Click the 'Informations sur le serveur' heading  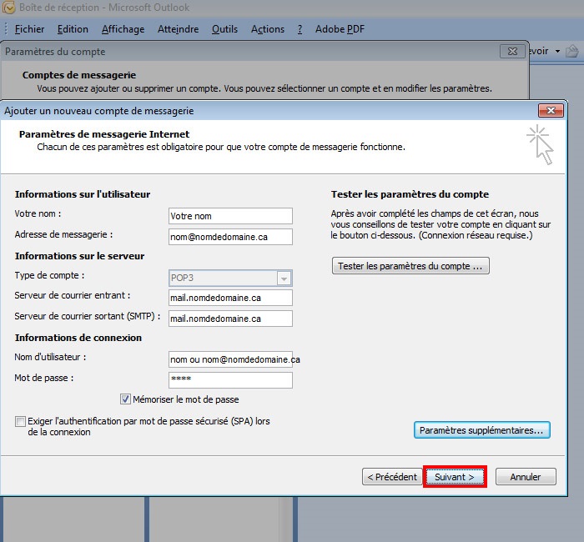point(79,256)
